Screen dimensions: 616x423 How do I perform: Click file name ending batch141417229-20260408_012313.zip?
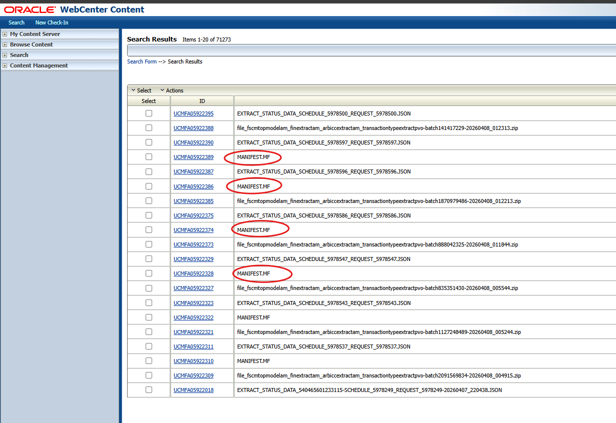(x=377, y=128)
